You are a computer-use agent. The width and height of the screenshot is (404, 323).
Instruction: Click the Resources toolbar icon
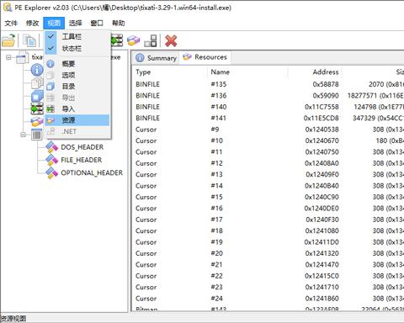(x=133, y=40)
